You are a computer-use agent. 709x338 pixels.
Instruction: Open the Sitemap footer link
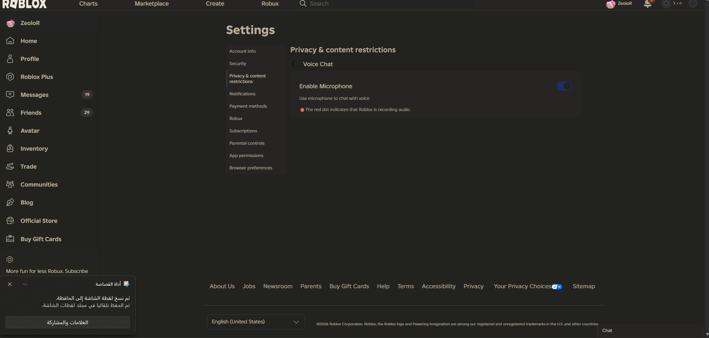[584, 286]
